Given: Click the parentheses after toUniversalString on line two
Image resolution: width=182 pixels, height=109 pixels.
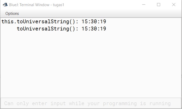Looking at the screenshot, I should [x=72, y=29].
